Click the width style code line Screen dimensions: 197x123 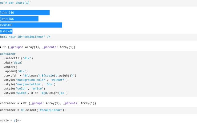point(36,93)
